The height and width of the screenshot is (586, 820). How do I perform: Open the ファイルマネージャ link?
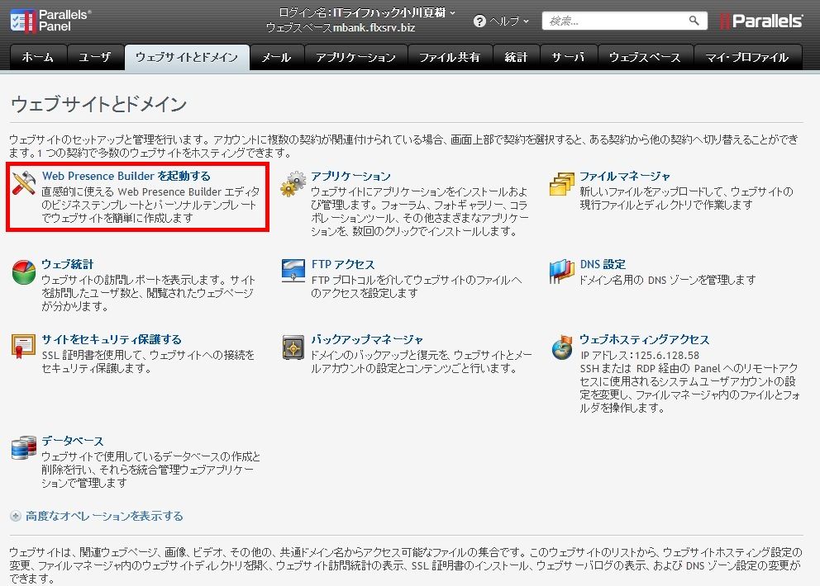pyautogui.click(x=625, y=176)
